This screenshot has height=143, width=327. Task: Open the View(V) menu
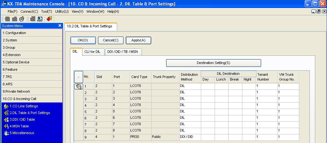click(78, 11)
